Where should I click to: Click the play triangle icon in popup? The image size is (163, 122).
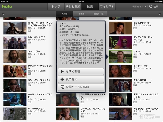(62, 71)
